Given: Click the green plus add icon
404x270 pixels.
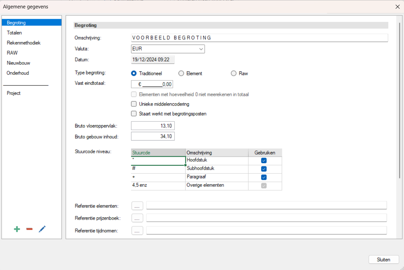Looking at the screenshot, I should coord(17,229).
